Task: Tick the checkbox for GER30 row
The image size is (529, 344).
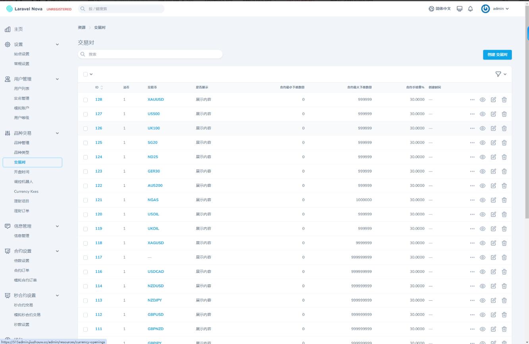Action: [85, 171]
